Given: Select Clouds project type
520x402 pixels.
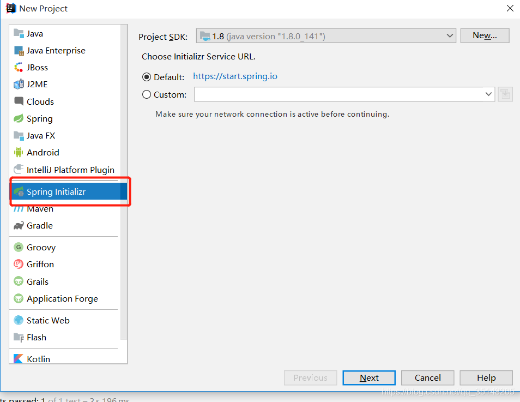Looking at the screenshot, I should pyautogui.click(x=65, y=101).
